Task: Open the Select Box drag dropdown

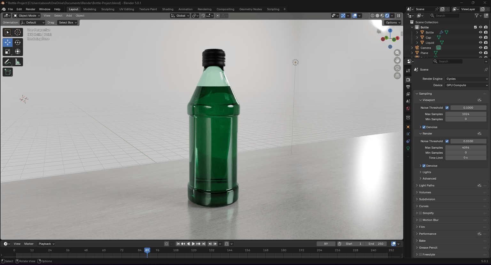Action: pos(67,23)
